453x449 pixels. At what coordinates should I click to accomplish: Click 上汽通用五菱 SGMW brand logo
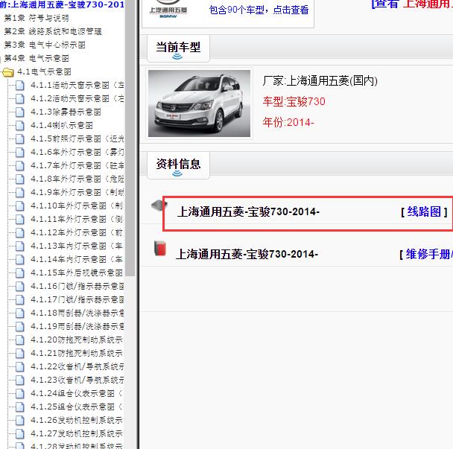[x=168, y=10]
